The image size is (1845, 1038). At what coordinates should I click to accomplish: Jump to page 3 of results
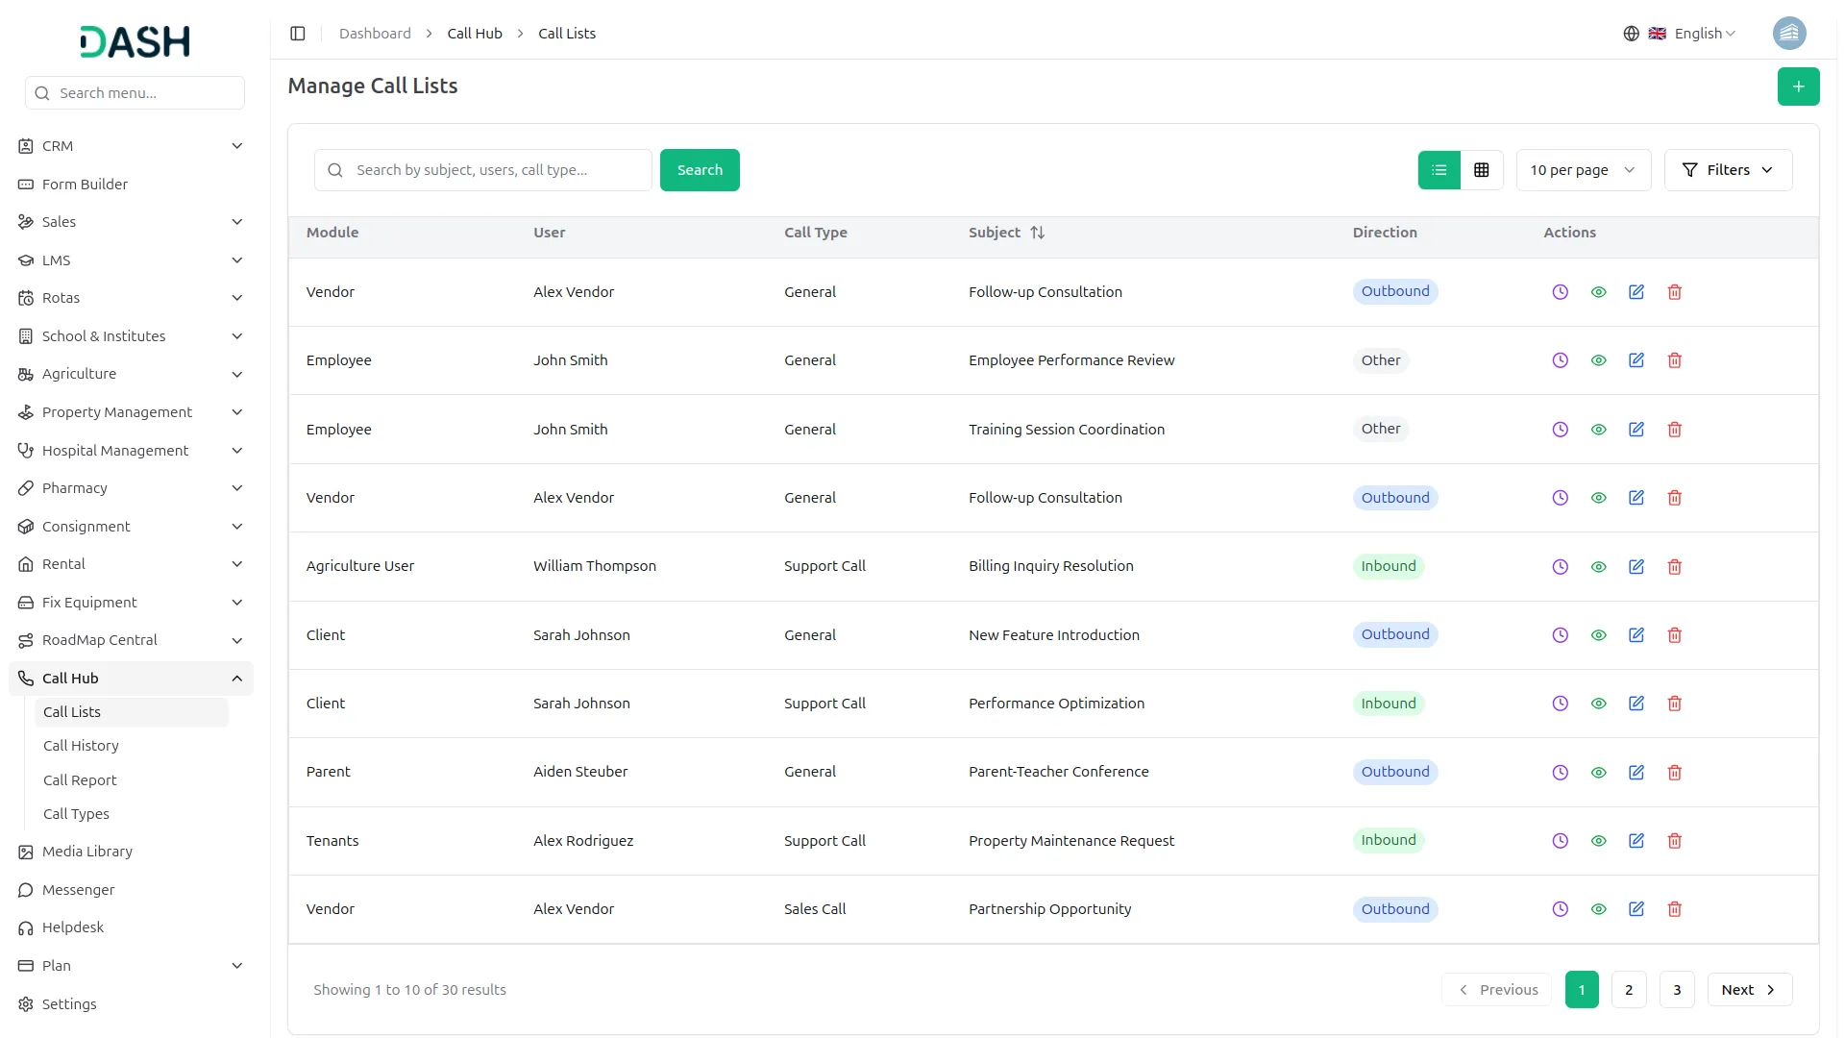(1676, 990)
